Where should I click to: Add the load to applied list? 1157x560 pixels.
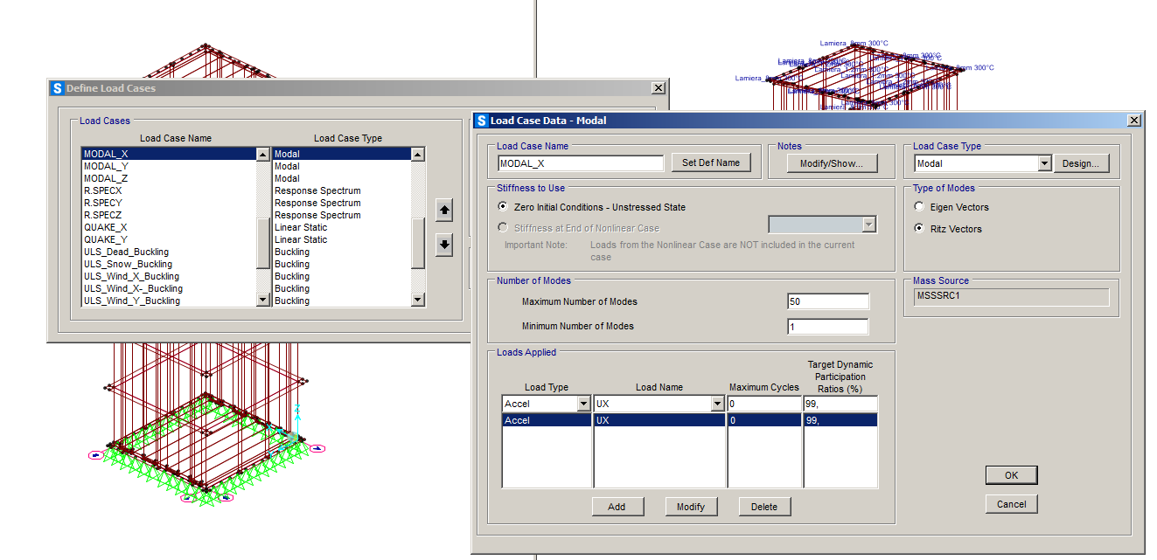pos(617,507)
